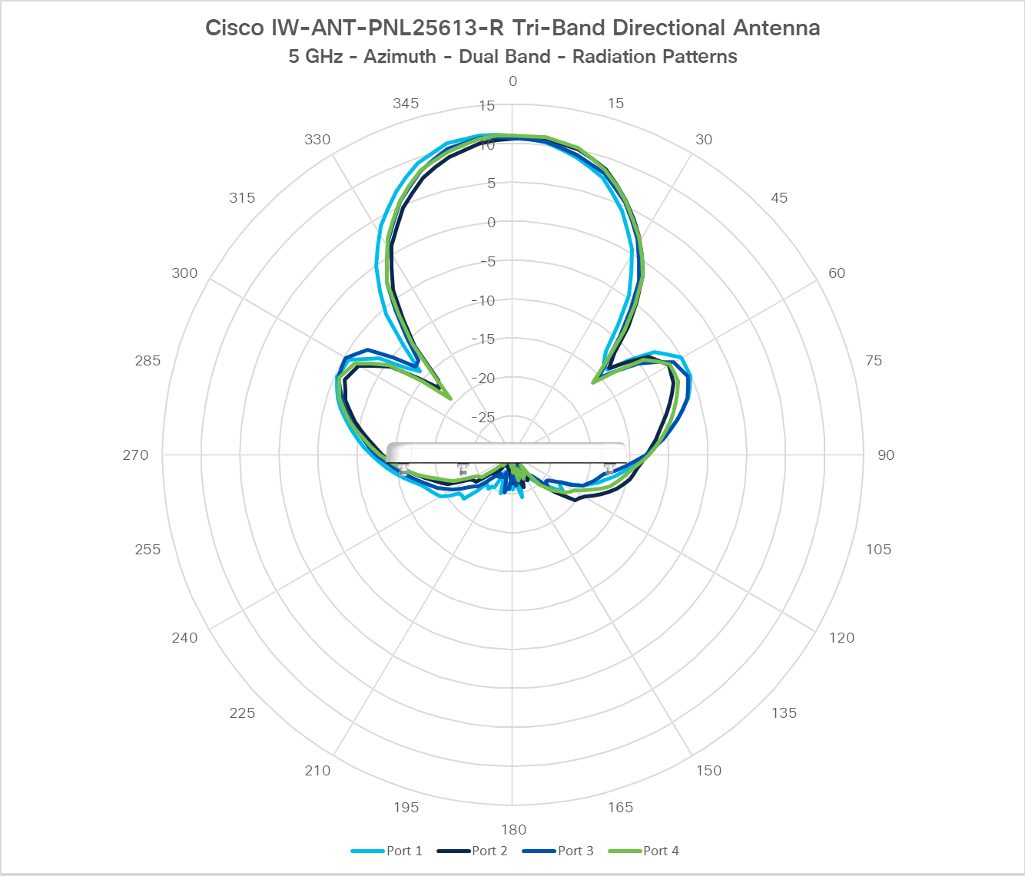
Task: Click the Port 3 legend entry
Action: click(558, 851)
